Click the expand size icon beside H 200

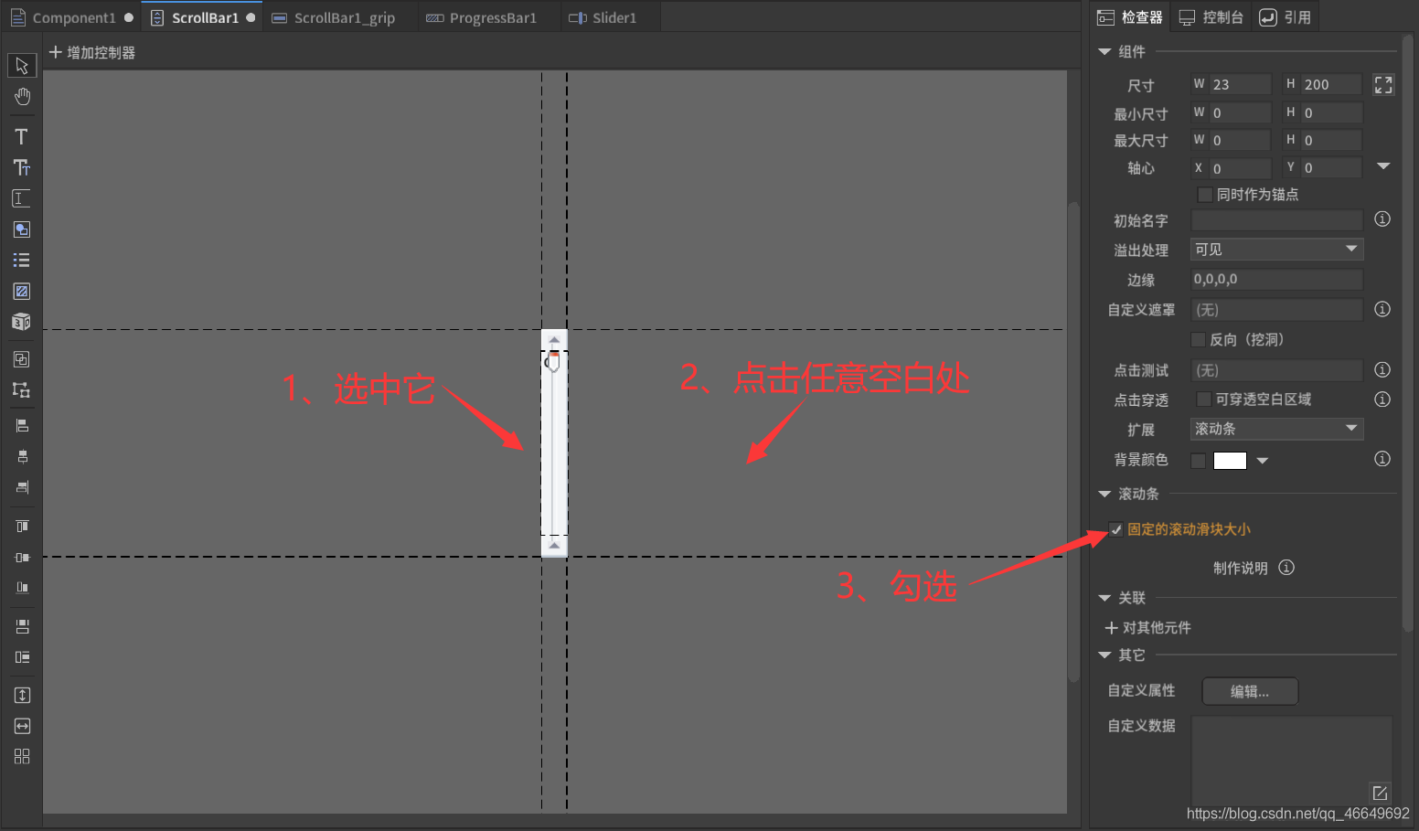[x=1383, y=85]
